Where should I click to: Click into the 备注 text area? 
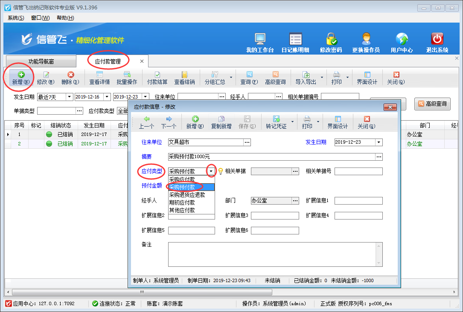coord(272,254)
